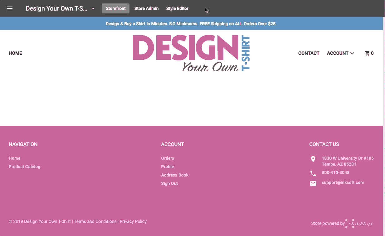Open the ACCOUNT dropdown menu
385x236 pixels.
click(340, 53)
